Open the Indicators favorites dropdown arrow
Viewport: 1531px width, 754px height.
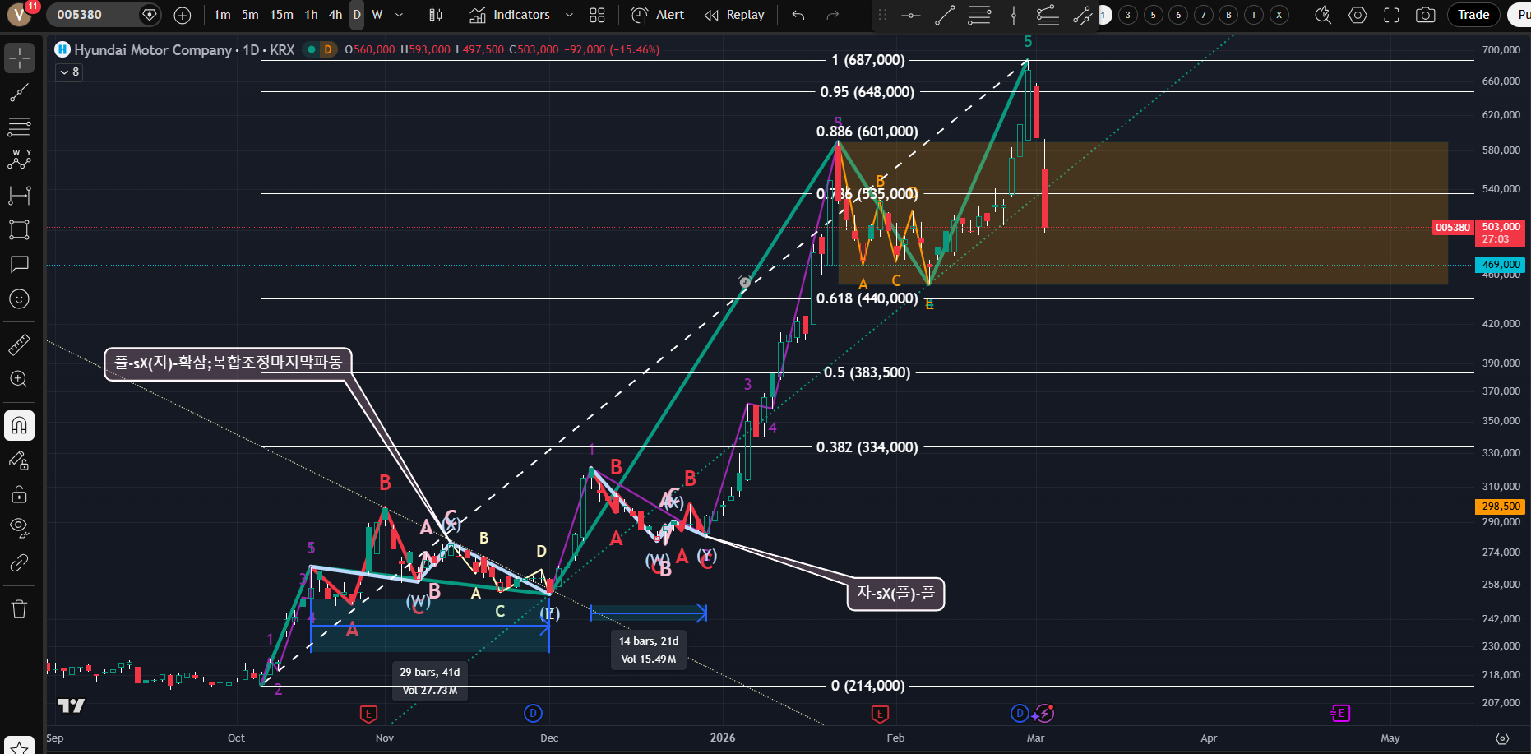coord(569,15)
